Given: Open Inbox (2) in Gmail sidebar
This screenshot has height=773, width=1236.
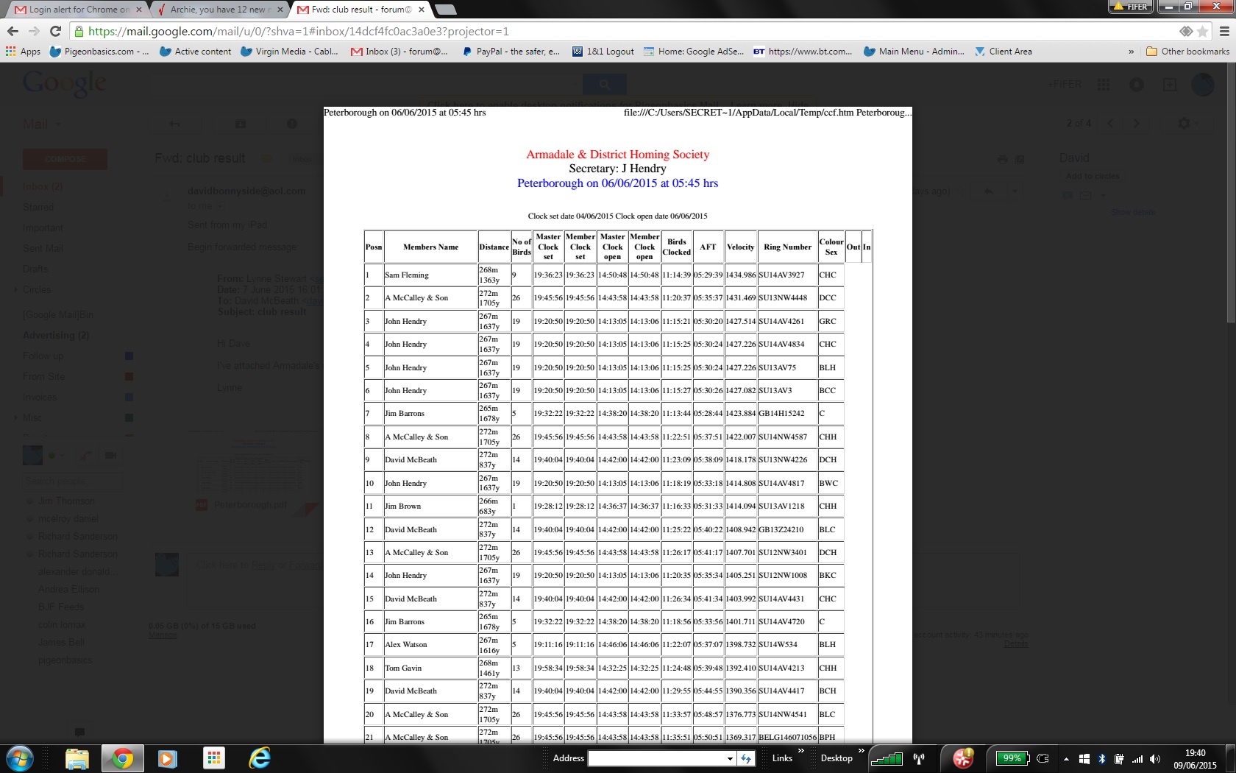Looking at the screenshot, I should coord(43,187).
